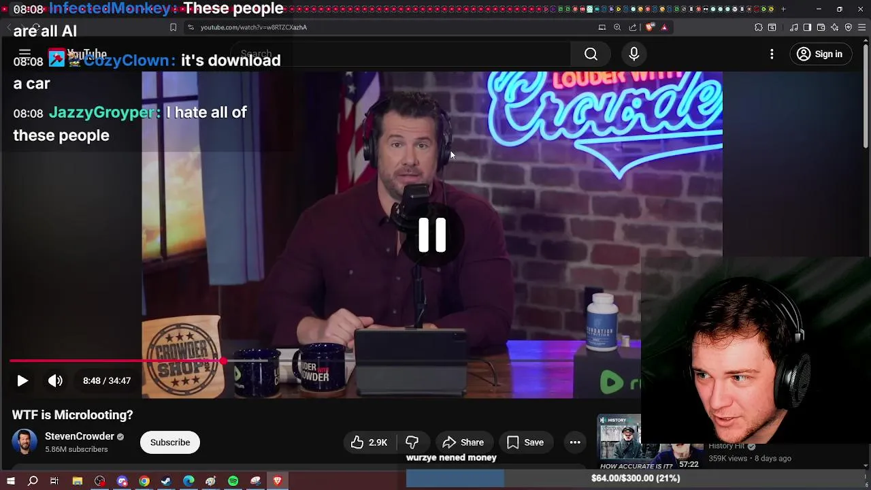The height and width of the screenshot is (490, 871).
Task: Like the video (2.9K)
Action: pos(369,442)
